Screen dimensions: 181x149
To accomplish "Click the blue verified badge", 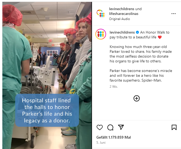I will (137, 32).
